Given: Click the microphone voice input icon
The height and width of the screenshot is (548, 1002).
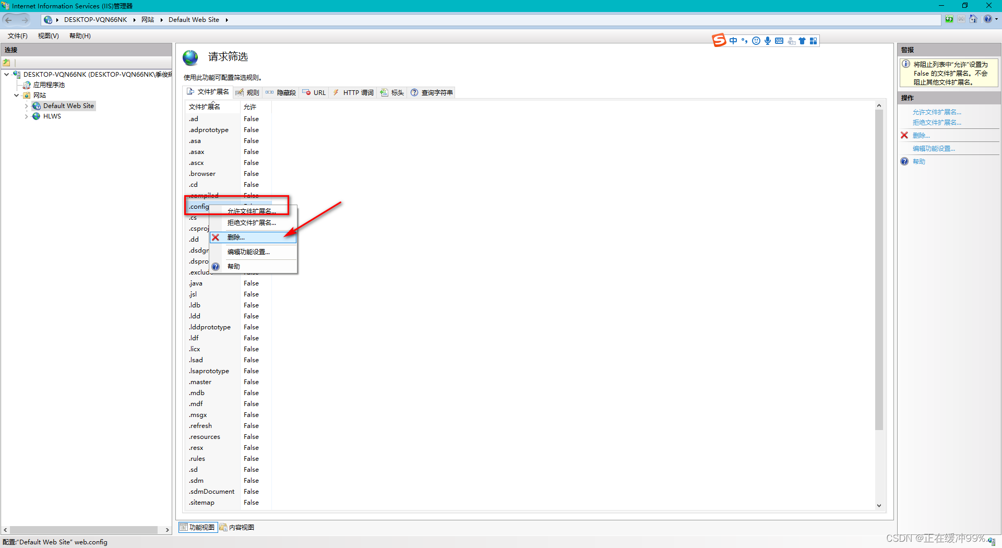Looking at the screenshot, I should click(768, 41).
